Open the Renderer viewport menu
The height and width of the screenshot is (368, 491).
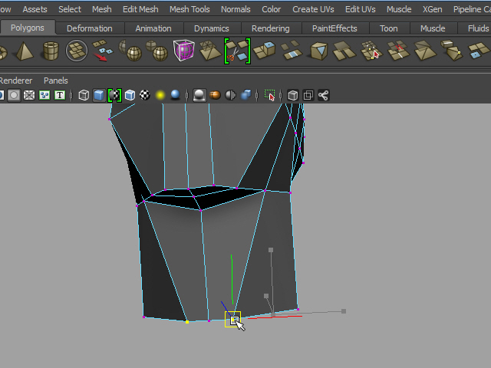pyautogui.click(x=16, y=80)
